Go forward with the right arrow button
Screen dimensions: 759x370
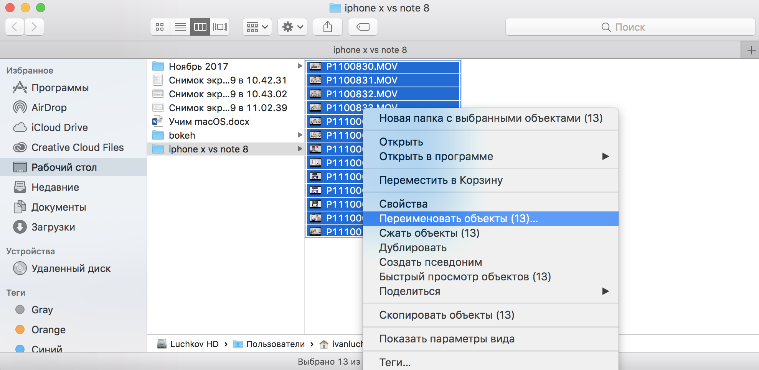pos(34,27)
